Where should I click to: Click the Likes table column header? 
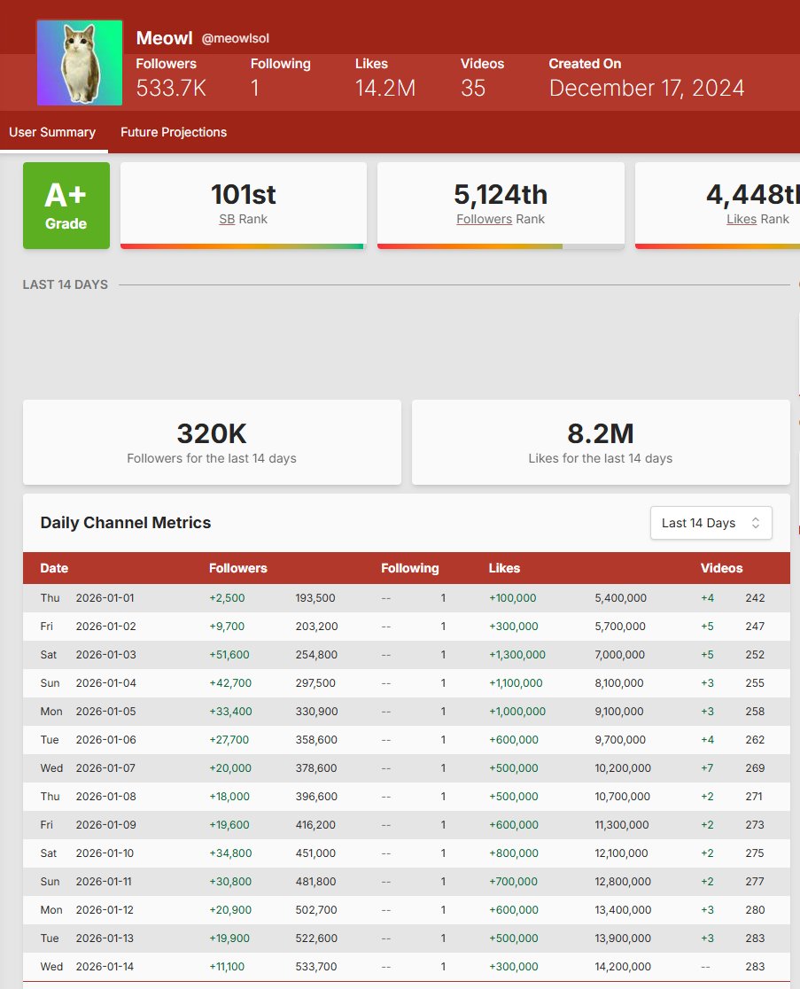point(504,568)
